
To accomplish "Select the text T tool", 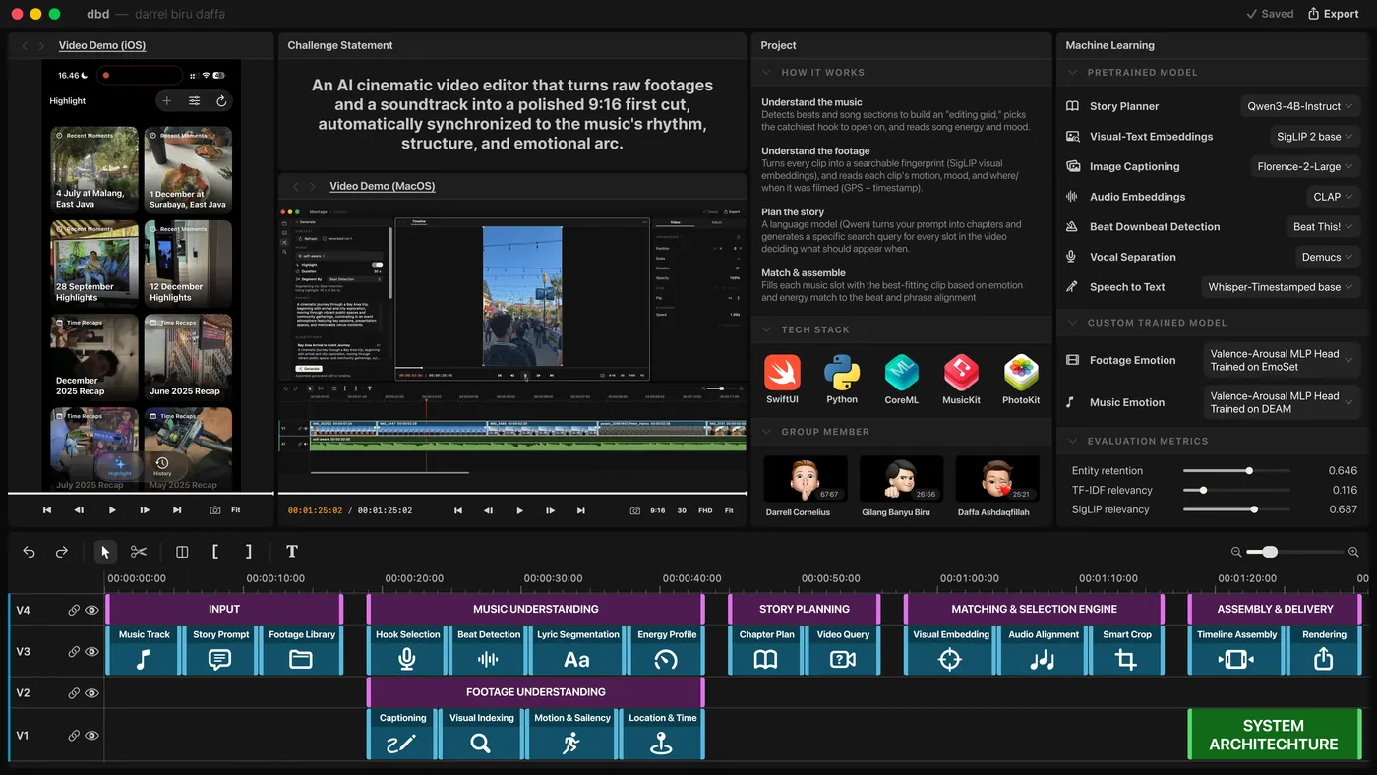I will point(291,552).
